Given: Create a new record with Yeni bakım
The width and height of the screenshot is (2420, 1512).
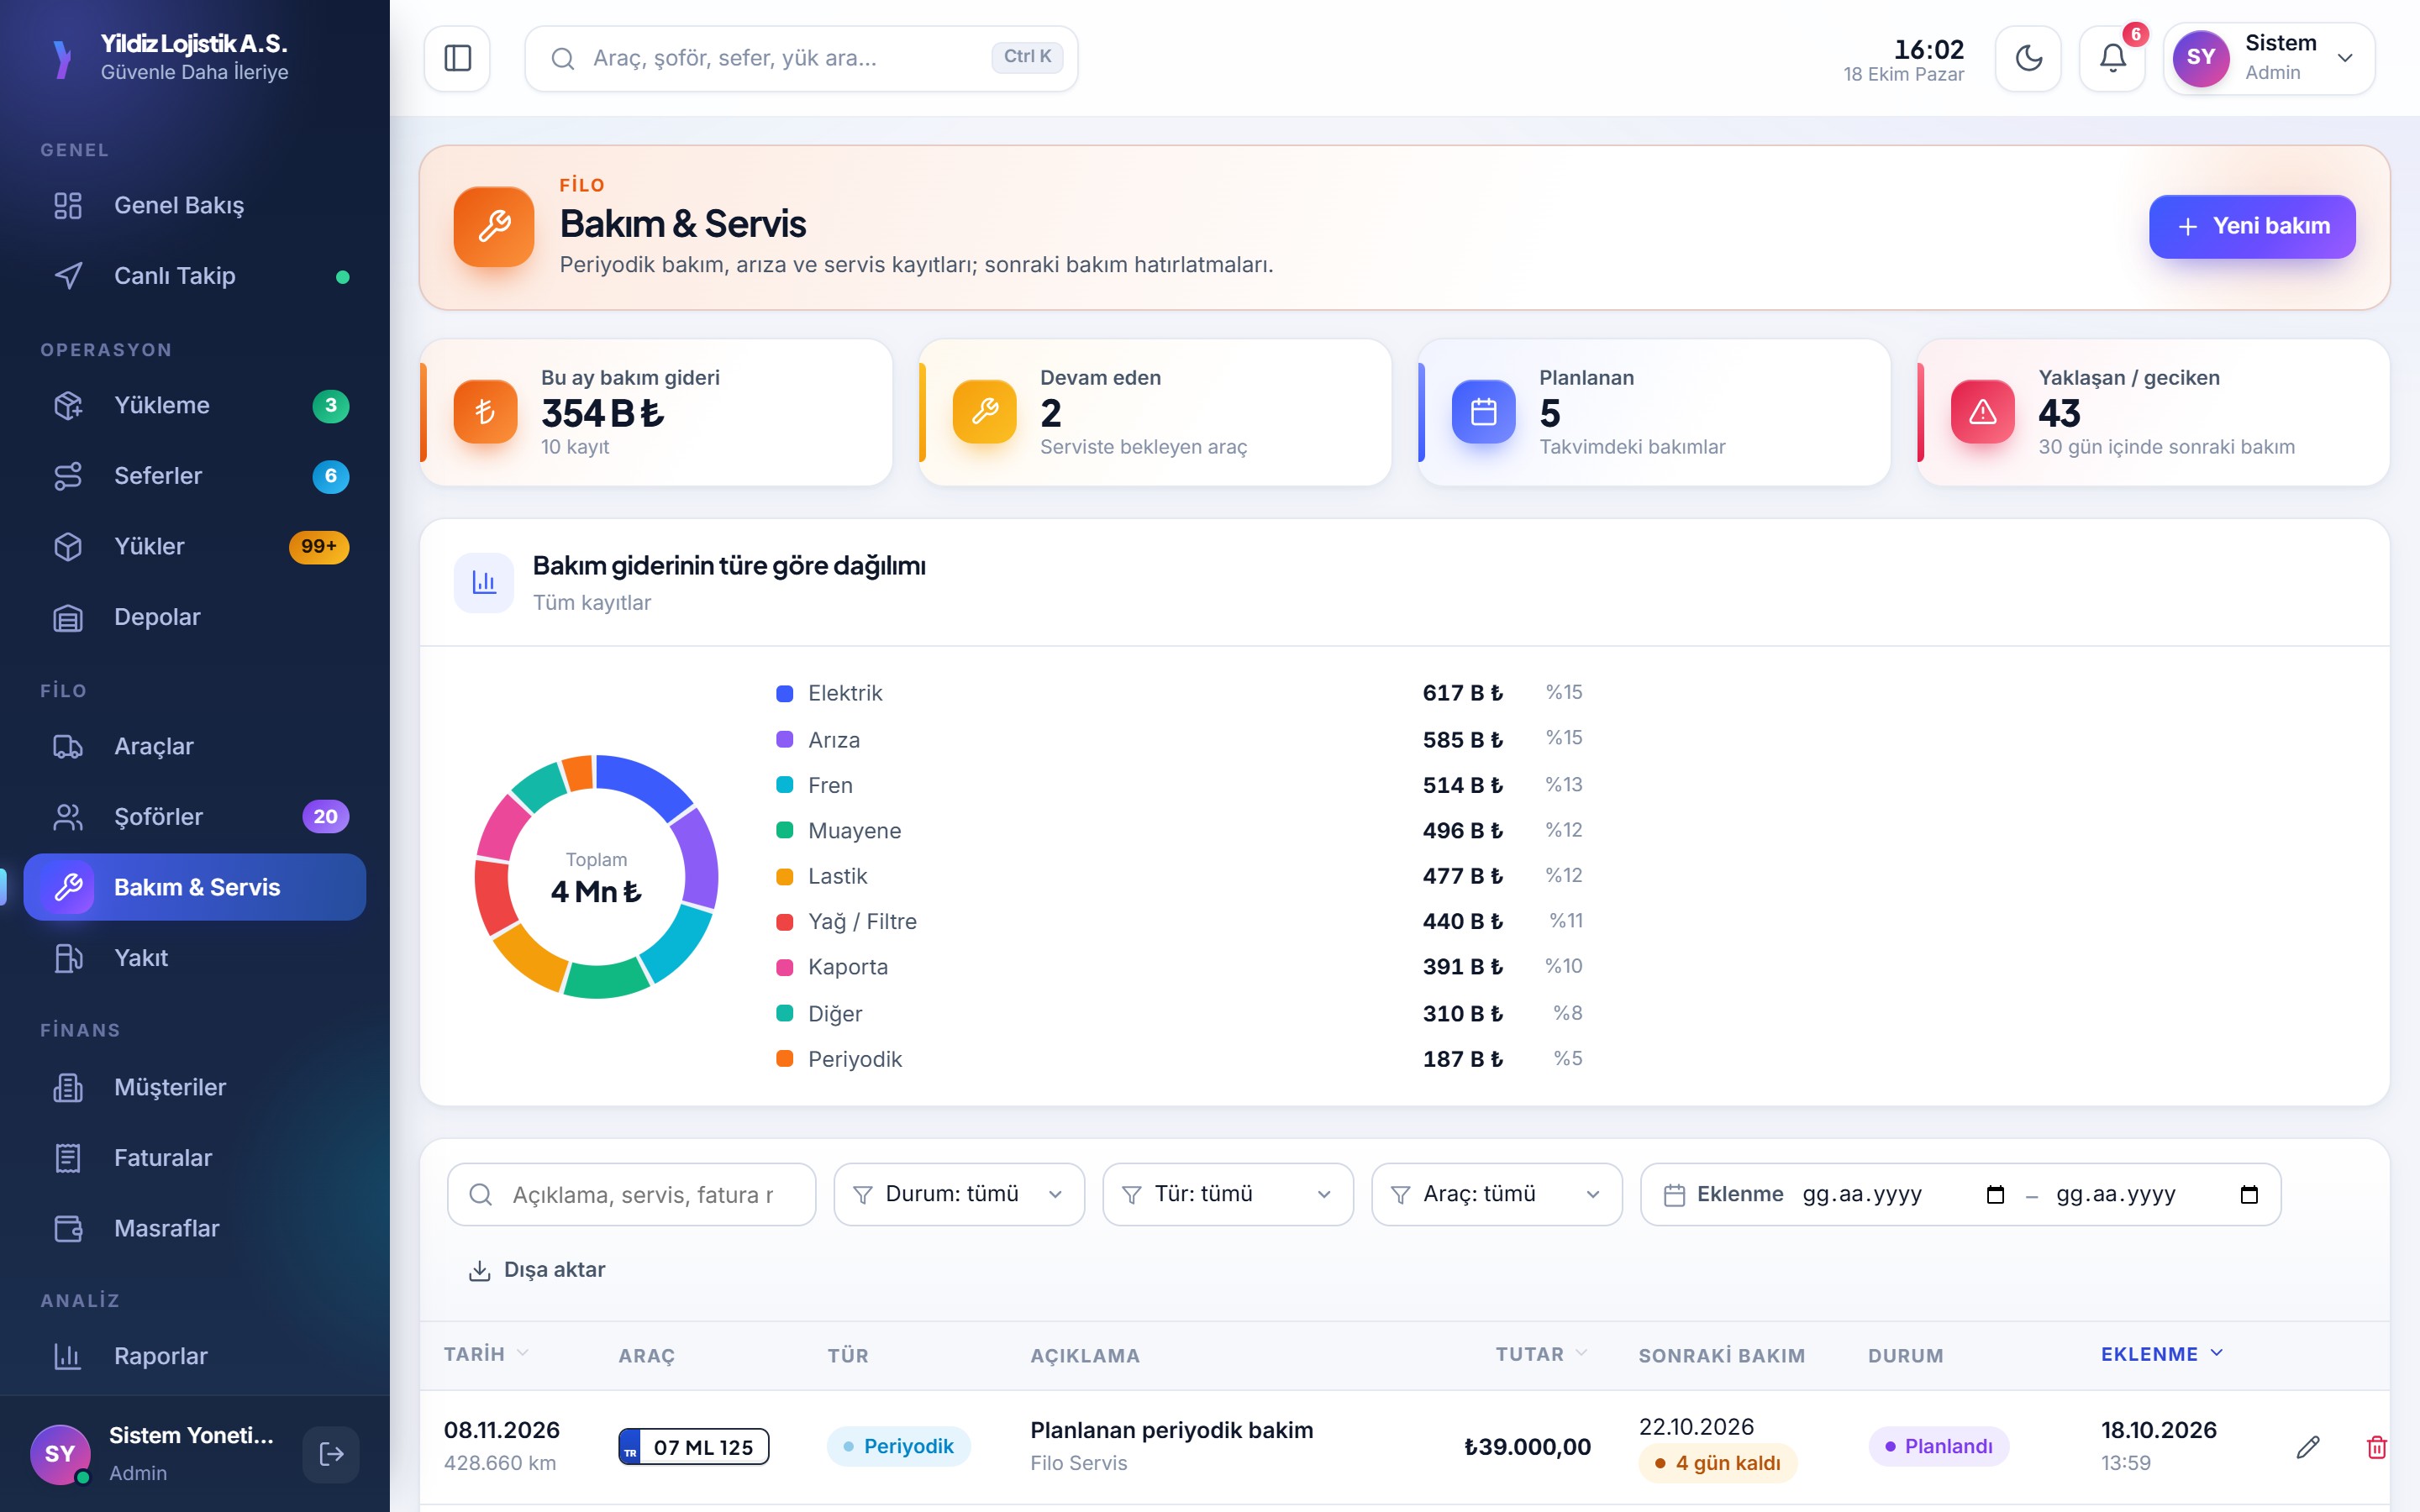Looking at the screenshot, I should pos(2252,226).
